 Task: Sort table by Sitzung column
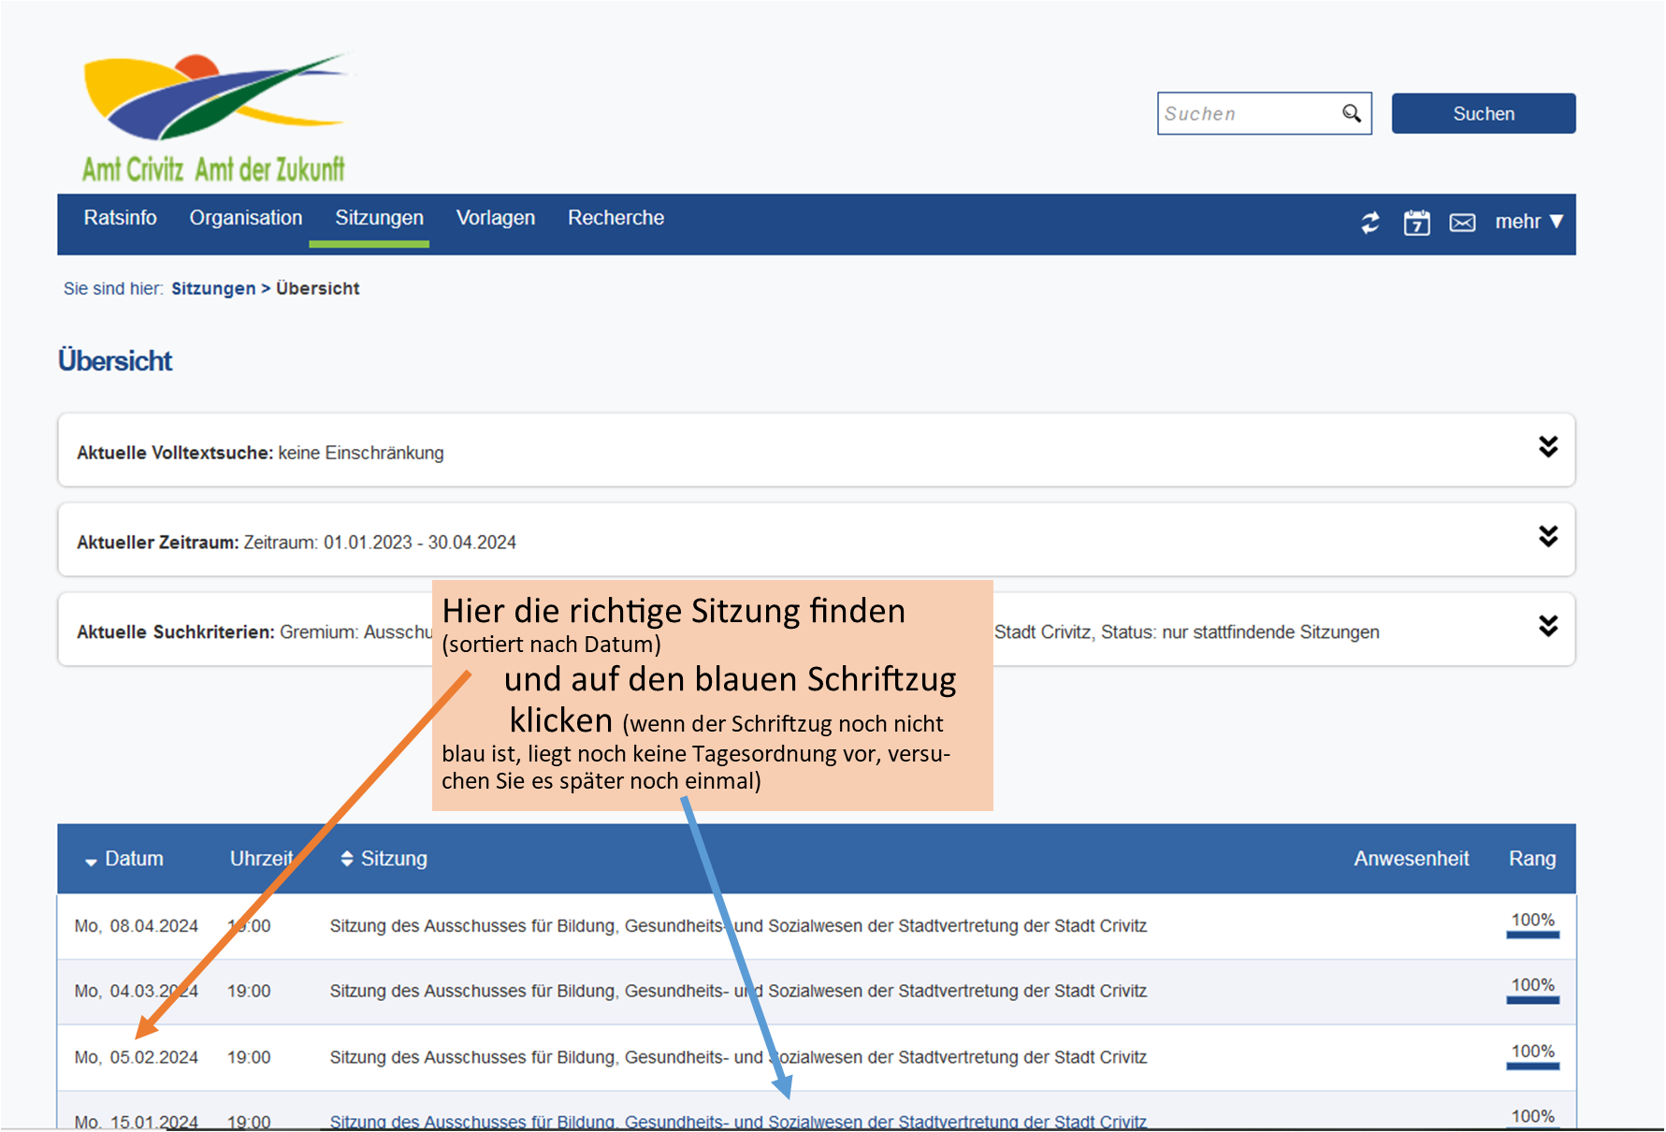pyautogui.click(x=384, y=859)
